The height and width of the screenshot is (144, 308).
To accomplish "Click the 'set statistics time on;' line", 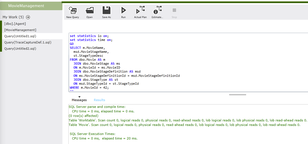I will pyautogui.click(x=91, y=40).
